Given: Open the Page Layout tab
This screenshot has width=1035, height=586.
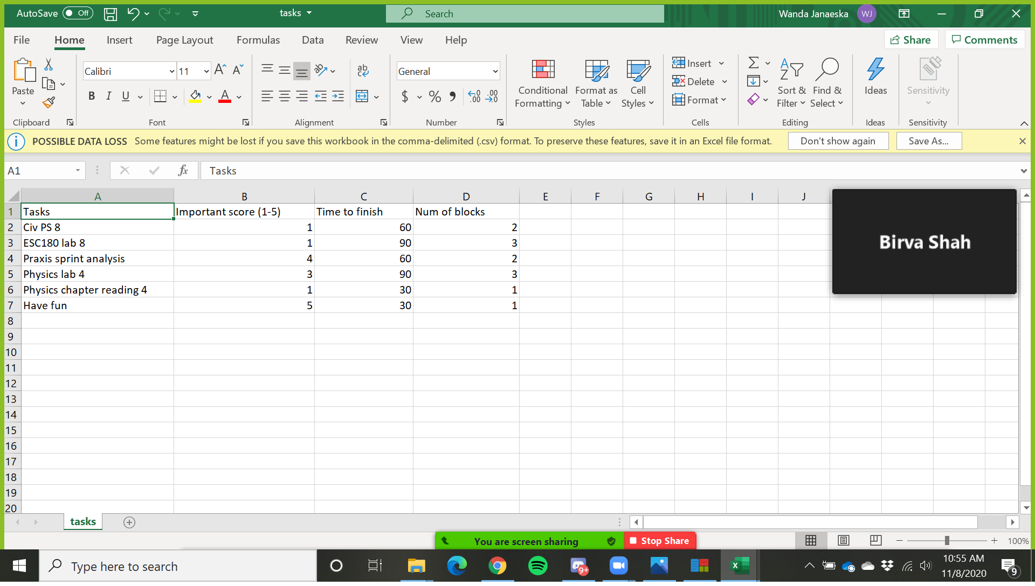Looking at the screenshot, I should 184,40.
